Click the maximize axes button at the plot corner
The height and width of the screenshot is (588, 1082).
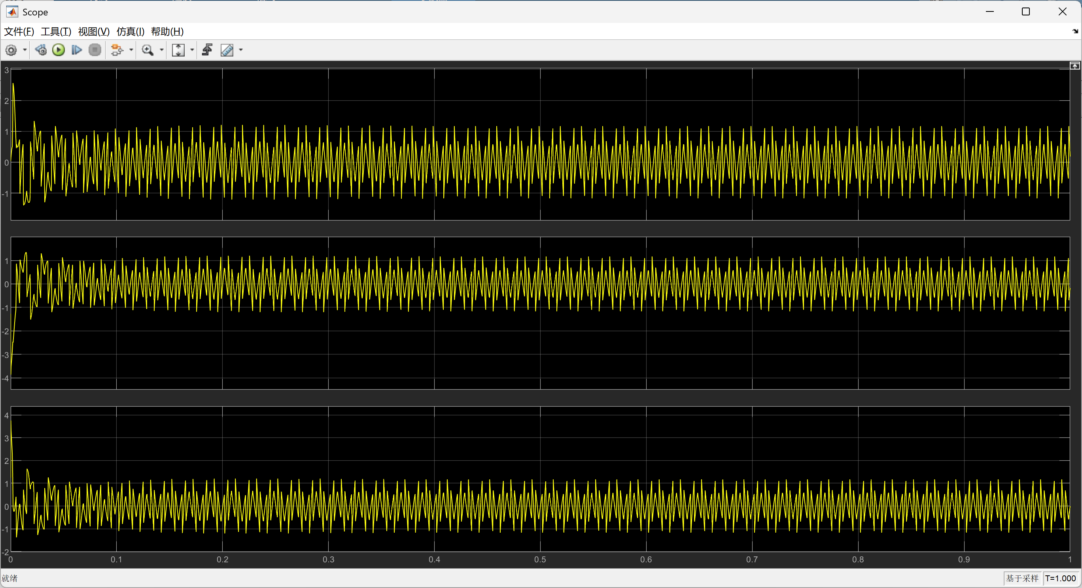click(x=1074, y=66)
